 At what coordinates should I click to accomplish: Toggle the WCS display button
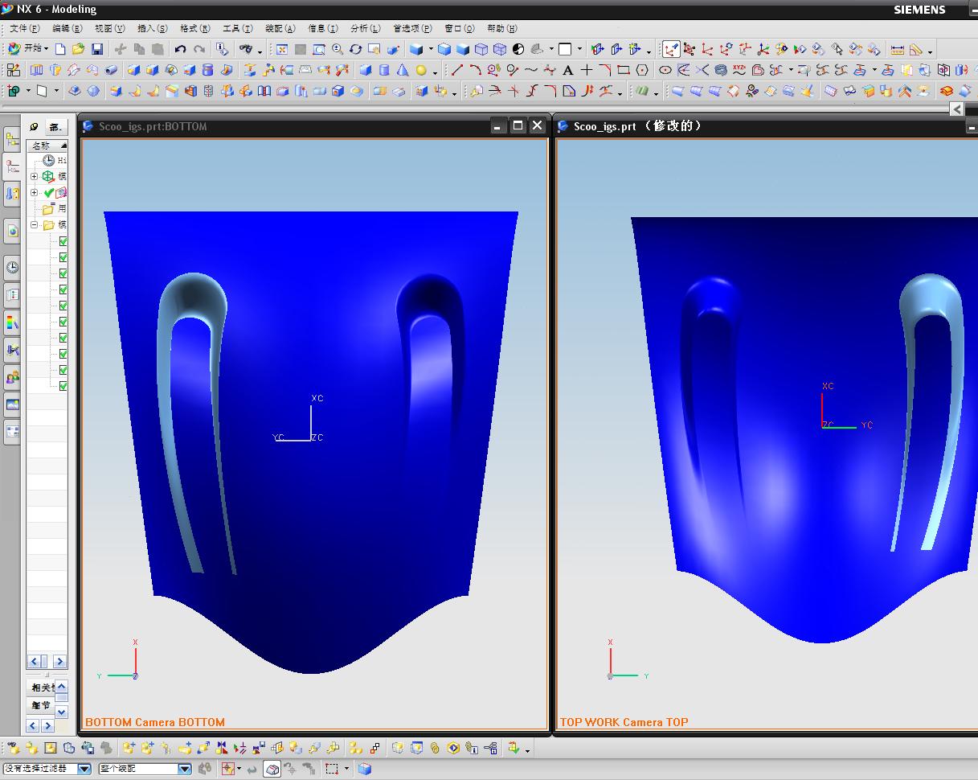coord(671,49)
